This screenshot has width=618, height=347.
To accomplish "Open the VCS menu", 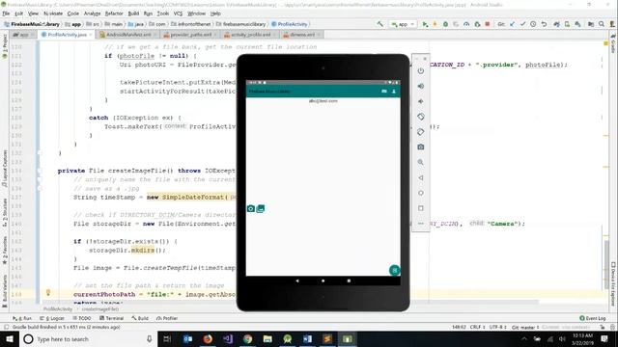I will [178, 13].
